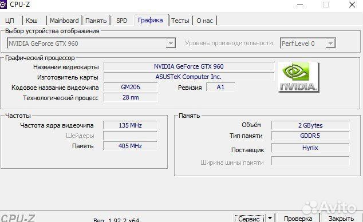Click the Поставщик label
This screenshot has width=363, height=222.
click(x=247, y=150)
